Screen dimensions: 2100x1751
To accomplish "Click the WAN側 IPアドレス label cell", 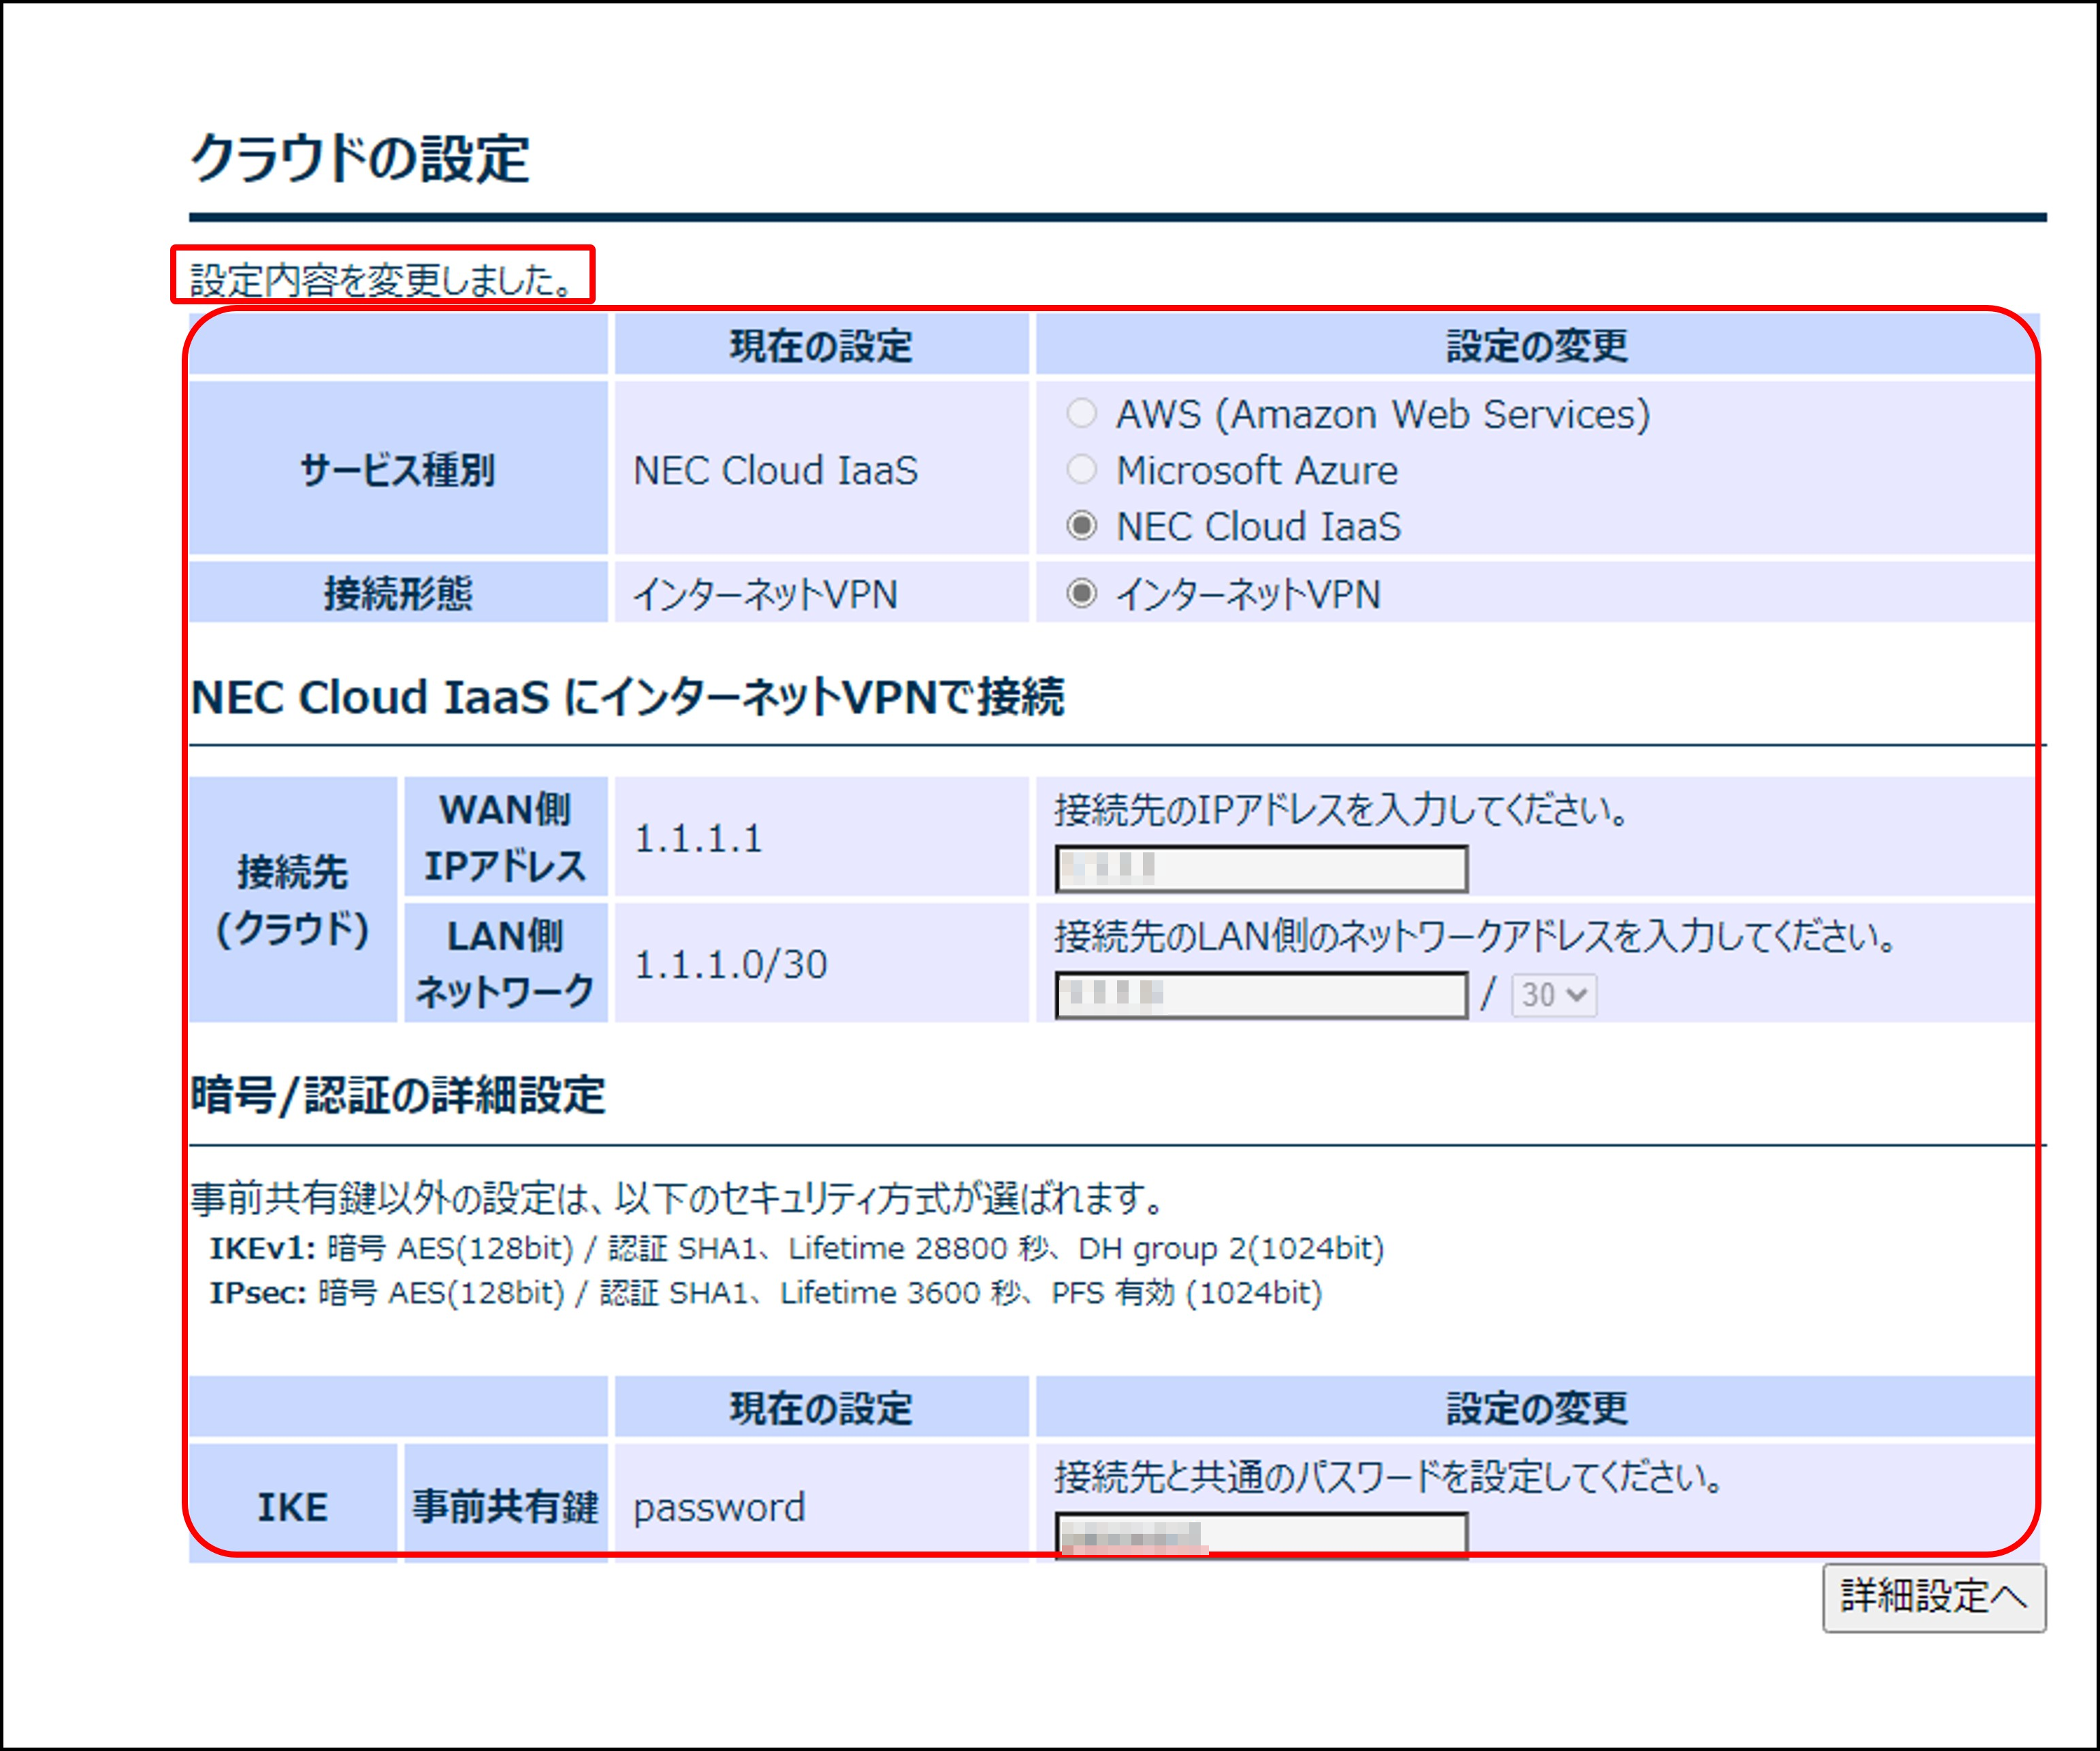I will point(505,837).
